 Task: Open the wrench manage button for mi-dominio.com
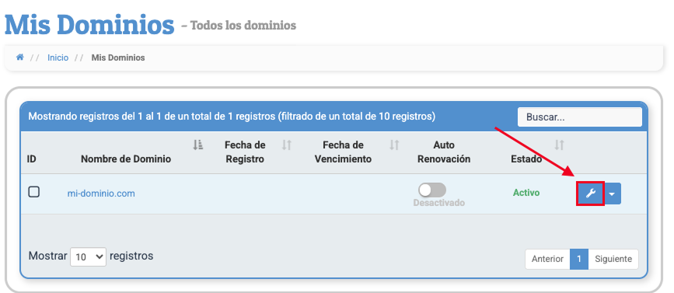point(590,194)
